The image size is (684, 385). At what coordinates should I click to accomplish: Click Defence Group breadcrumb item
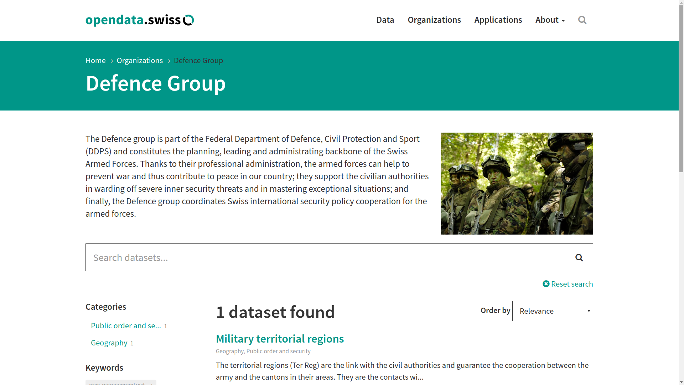coord(198,61)
